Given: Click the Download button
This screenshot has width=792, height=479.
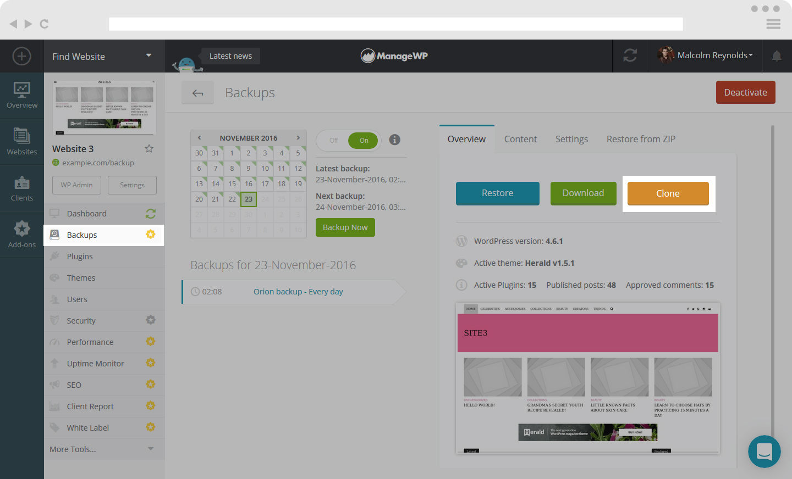Looking at the screenshot, I should (x=584, y=193).
